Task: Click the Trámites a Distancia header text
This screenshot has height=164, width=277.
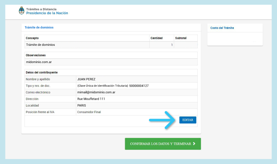Action: pyautogui.click(x=41, y=9)
